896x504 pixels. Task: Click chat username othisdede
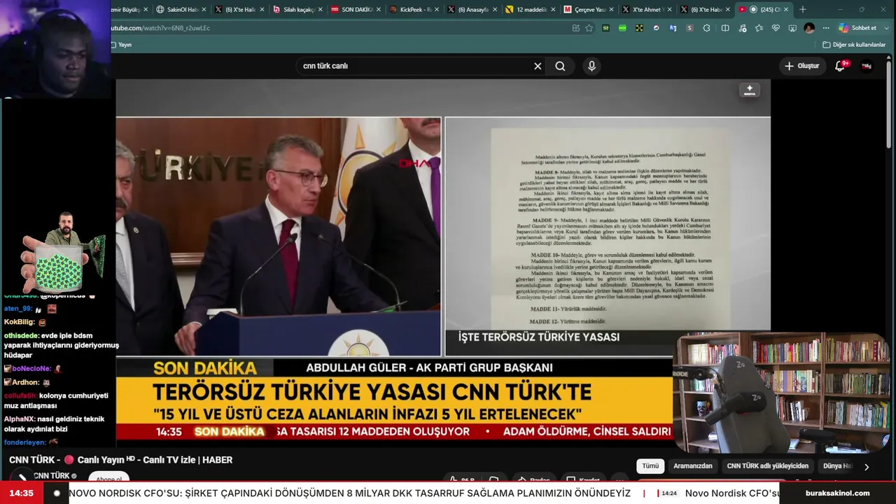22,335
